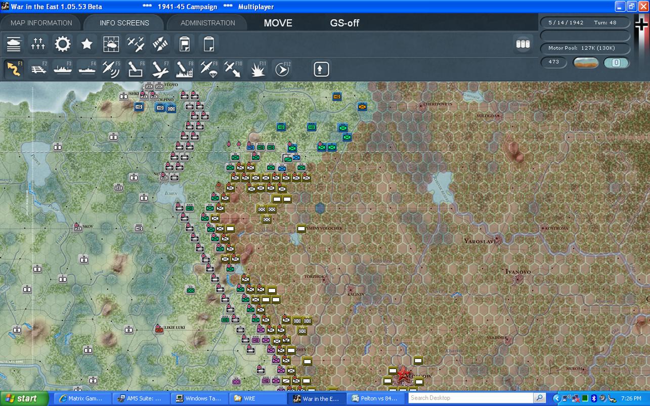Open the blank document report icon
Viewport: 650px width, 406px height.
(208, 44)
